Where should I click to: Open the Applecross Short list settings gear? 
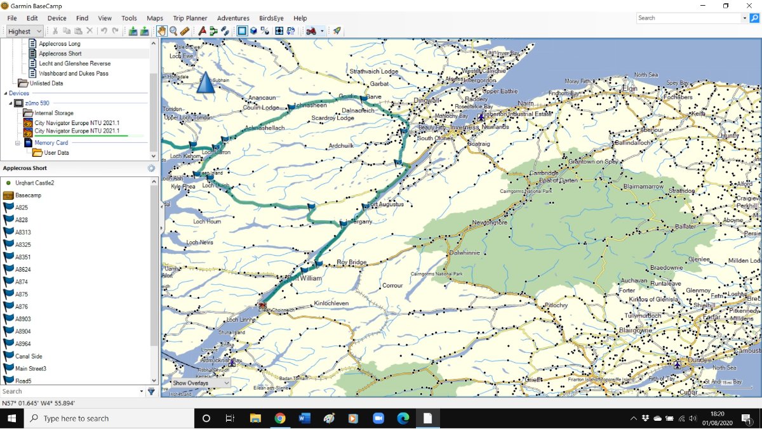tap(151, 168)
